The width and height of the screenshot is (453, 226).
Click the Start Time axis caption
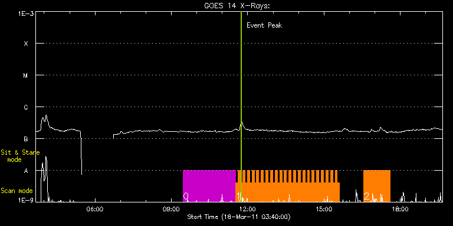[x=239, y=217]
